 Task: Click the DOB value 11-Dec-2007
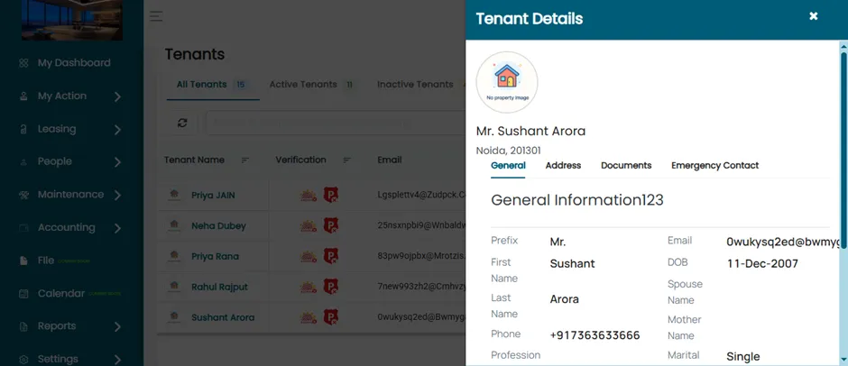[x=762, y=264]
